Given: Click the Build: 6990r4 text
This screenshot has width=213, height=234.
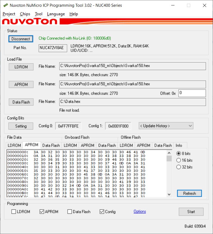Looking at the screenshot, I should (195, 226).
